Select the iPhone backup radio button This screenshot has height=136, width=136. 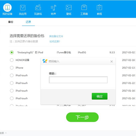[x=12, y=68]
